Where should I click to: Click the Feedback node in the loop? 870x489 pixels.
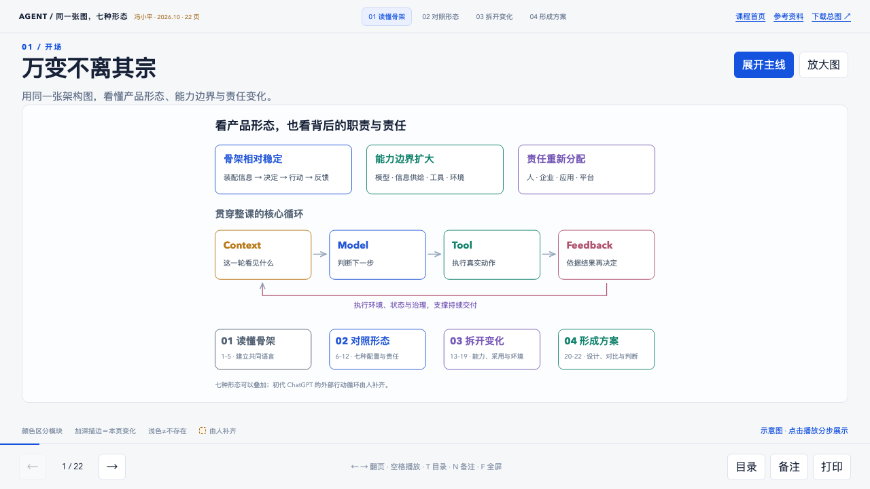(x=606, y=255)
